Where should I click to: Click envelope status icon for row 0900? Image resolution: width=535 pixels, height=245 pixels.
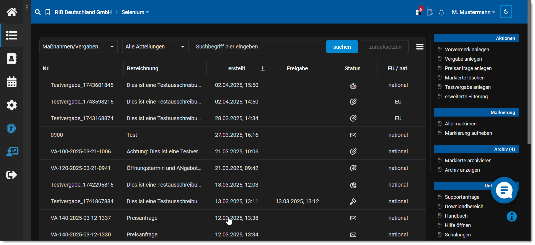tap(353, 135)
